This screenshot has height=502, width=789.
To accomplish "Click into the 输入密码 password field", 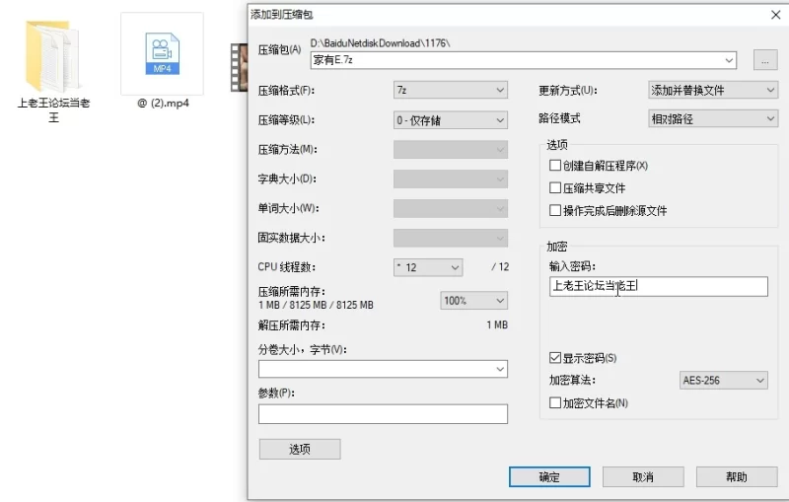I will point(659,286).
